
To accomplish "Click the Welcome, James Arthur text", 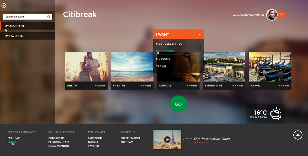I will (x=248, y=15).
